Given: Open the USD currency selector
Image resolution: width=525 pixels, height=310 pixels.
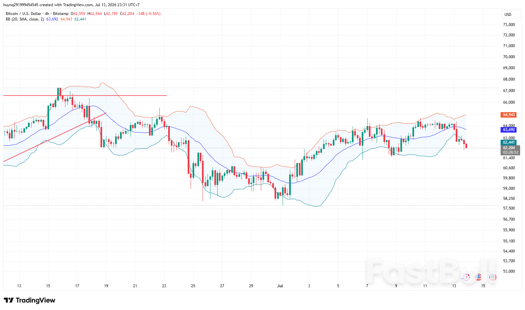Looking at the screenshot, I should click(x=511, y=15).
